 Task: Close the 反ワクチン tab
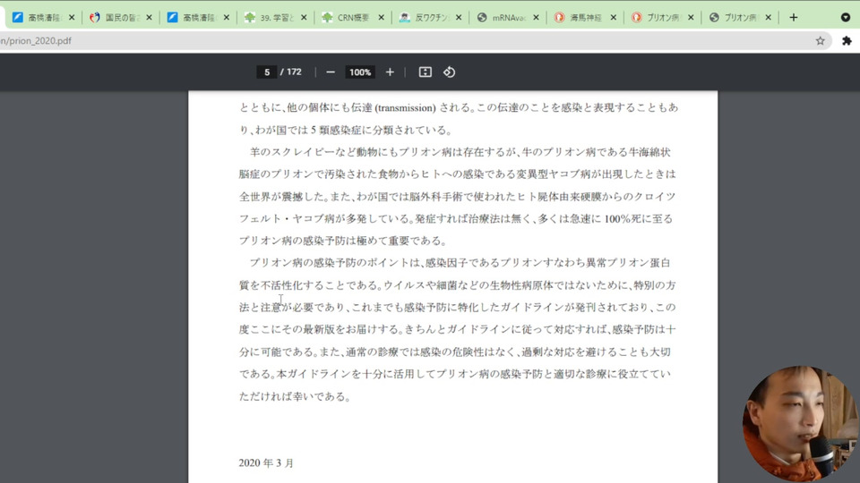tap(459, 18)
